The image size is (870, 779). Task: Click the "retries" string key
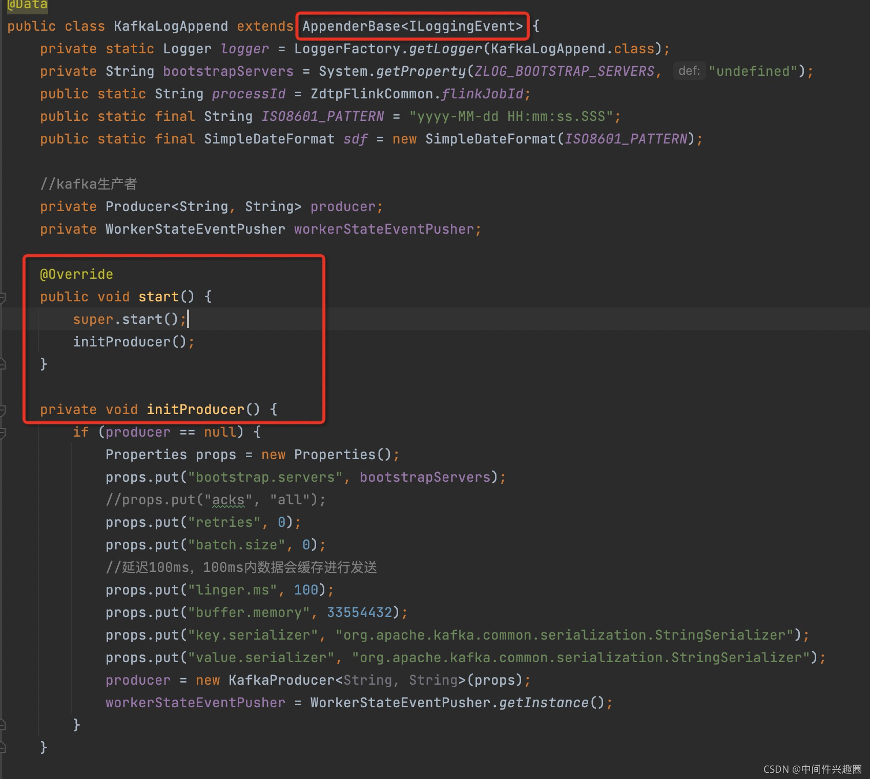(x=224, y=522)
